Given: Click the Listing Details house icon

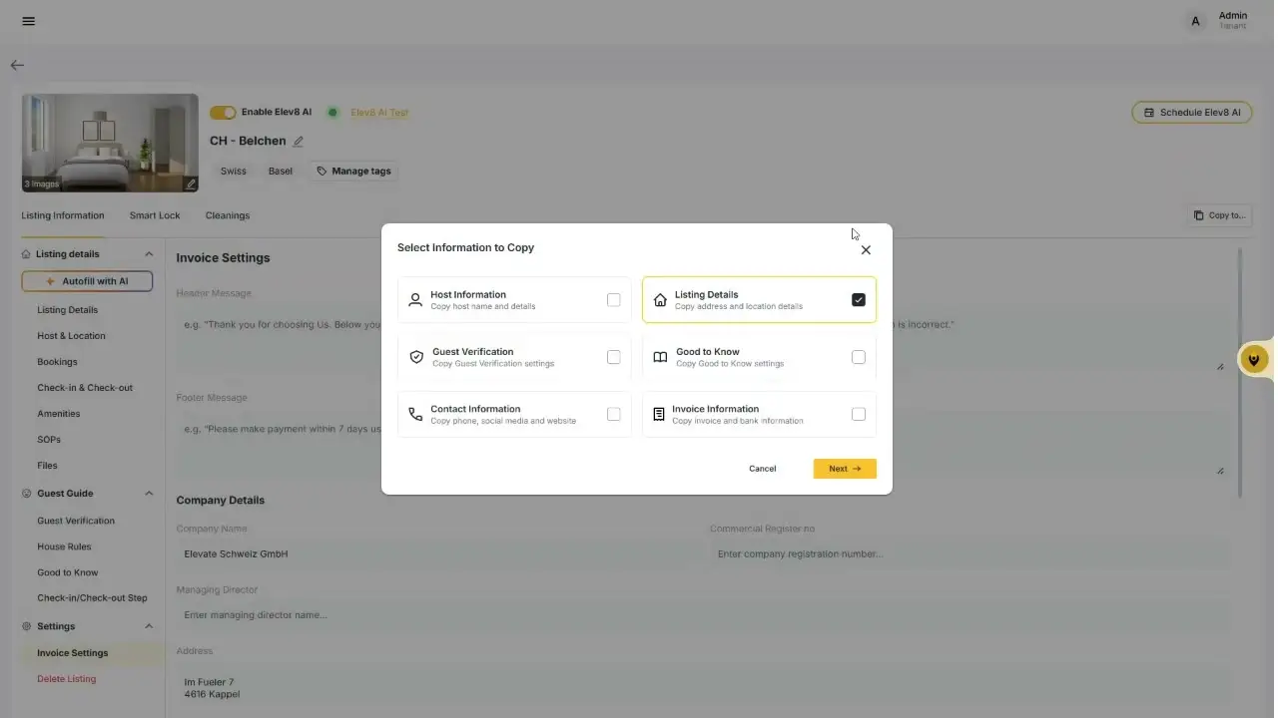Looking at the screenshot, I should (660, 300).
